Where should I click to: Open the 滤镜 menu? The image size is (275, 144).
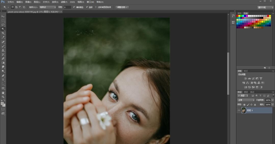click(63, 2)
